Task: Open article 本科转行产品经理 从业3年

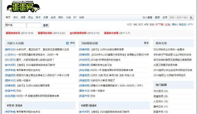Action: (172, 55)
